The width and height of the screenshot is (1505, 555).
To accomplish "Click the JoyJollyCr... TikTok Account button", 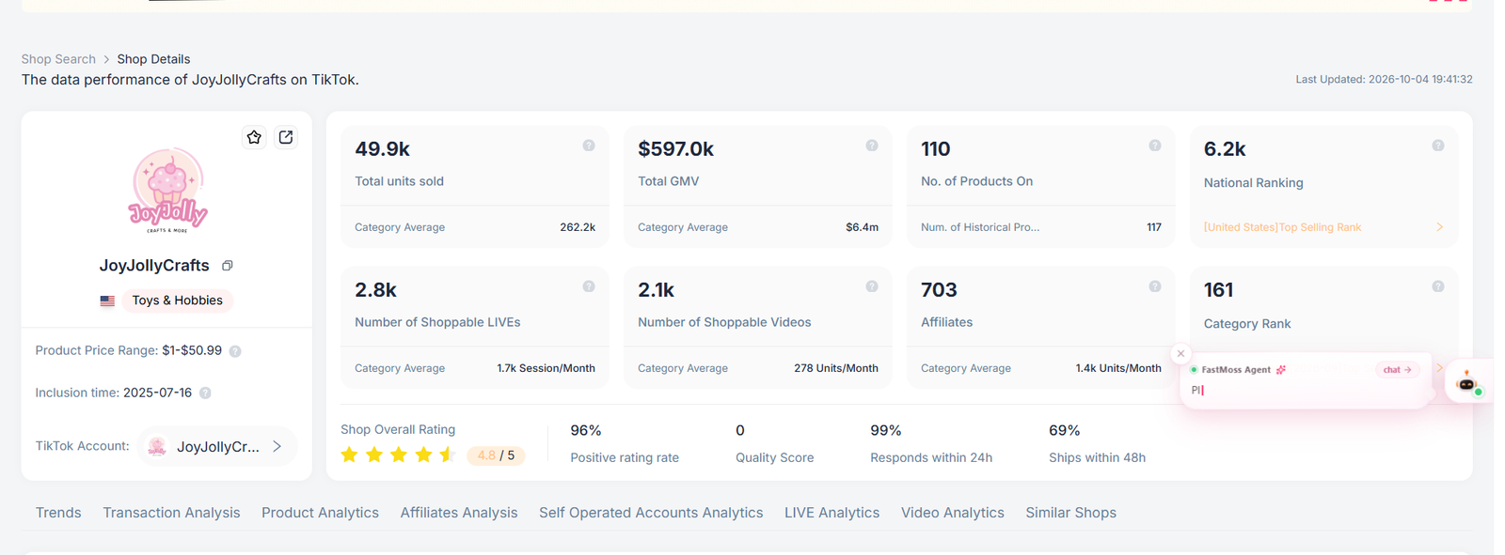I will coord(217,447).
